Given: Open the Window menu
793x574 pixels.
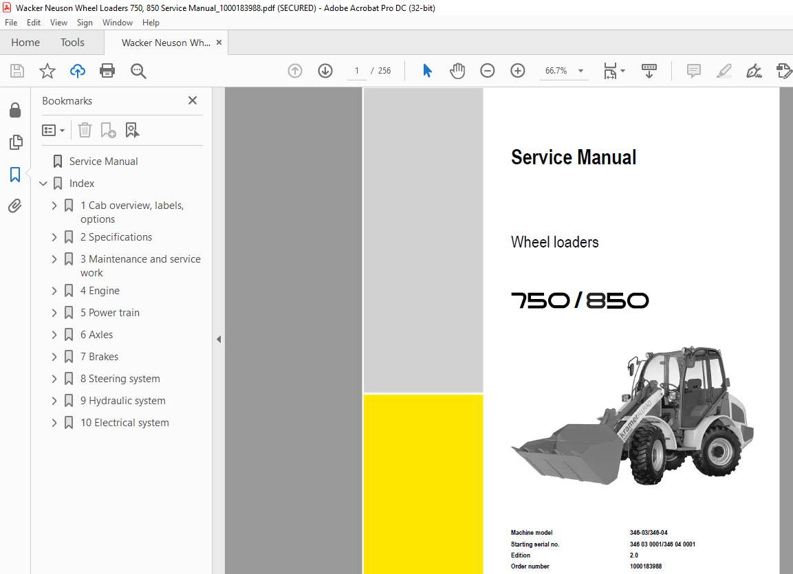Looking at the screenshot, I should point(118,23).
